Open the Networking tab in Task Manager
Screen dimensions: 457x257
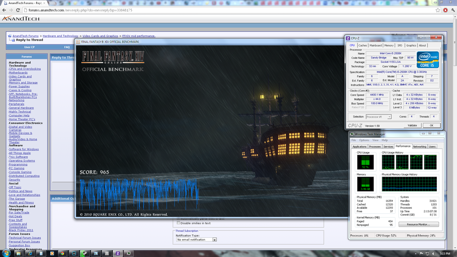[x=419, y=146]
